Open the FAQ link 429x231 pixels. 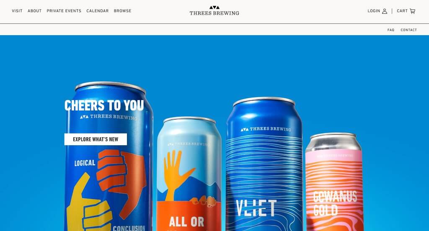[391, 30]
